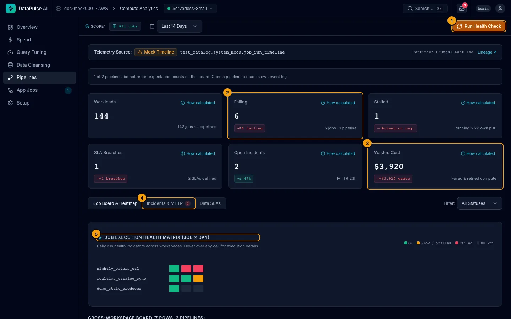Click the Run Health Check button
Viewport: 511px width, 319px height.
point(479,26)
